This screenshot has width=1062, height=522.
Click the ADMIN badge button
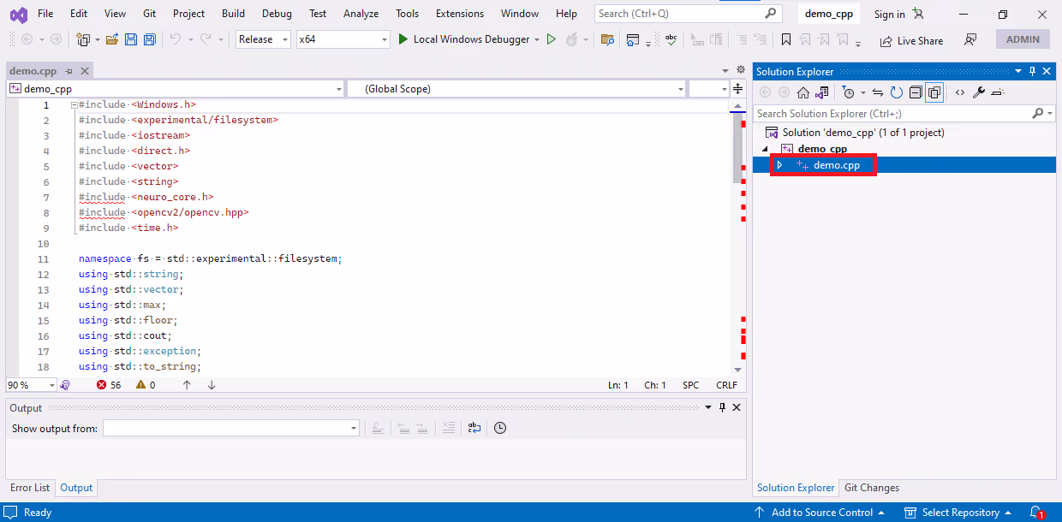coord(1023,39)
